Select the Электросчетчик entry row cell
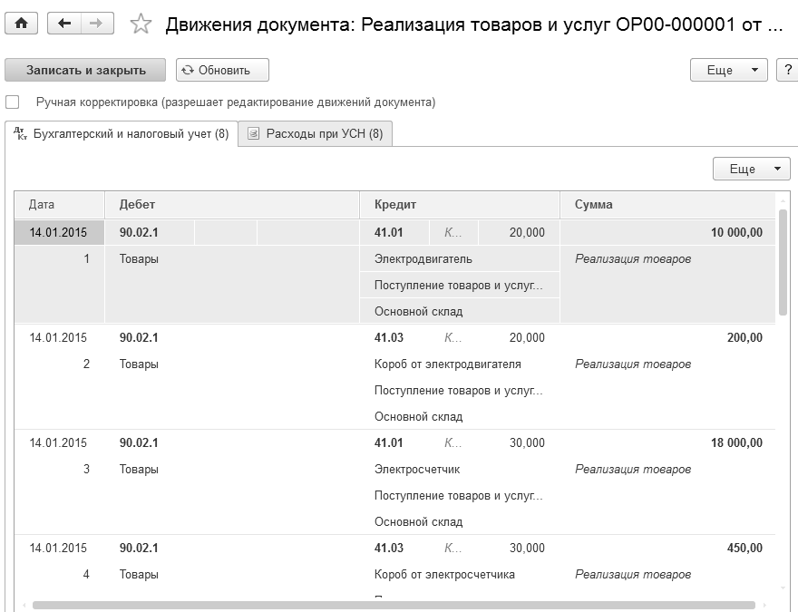Image resolution: width=798 pixels, height=612 pixels. (x=417, y=470)
